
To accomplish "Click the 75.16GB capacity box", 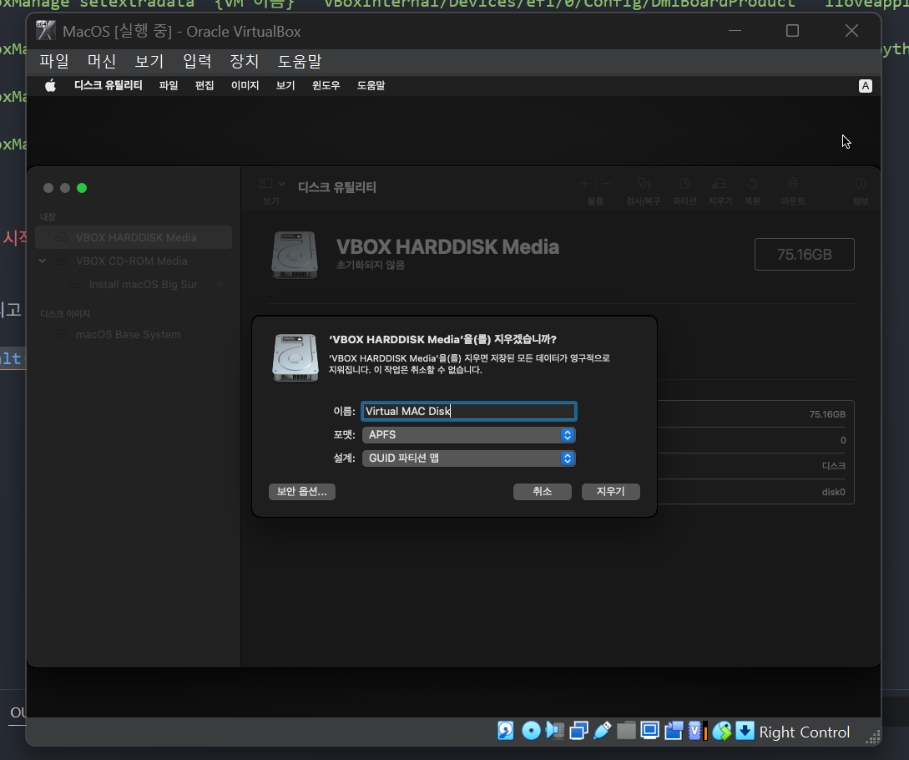I will (805, 254).
